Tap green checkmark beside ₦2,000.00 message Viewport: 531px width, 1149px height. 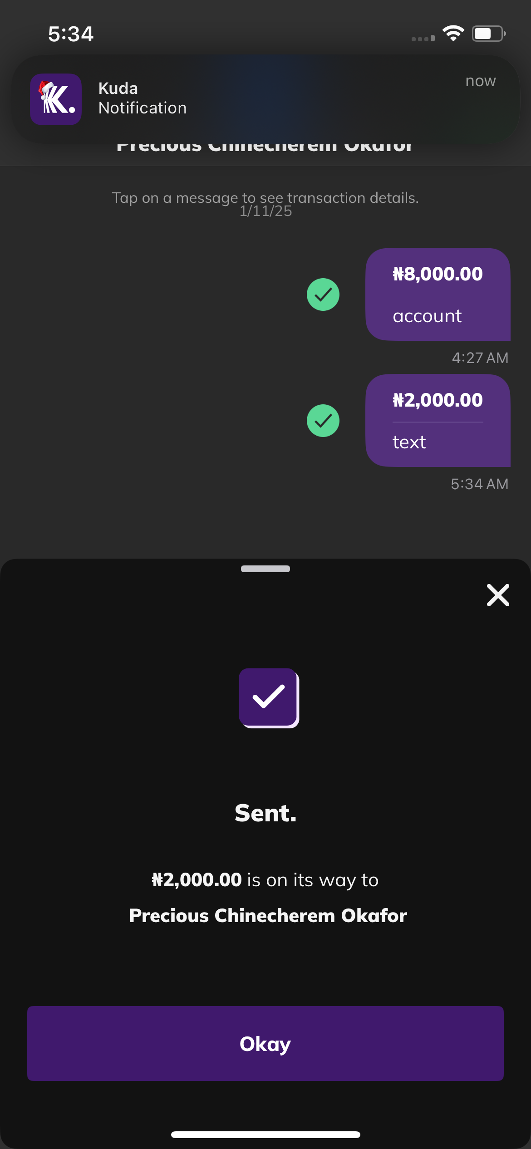pyautogui.click(x=323, y=421)
